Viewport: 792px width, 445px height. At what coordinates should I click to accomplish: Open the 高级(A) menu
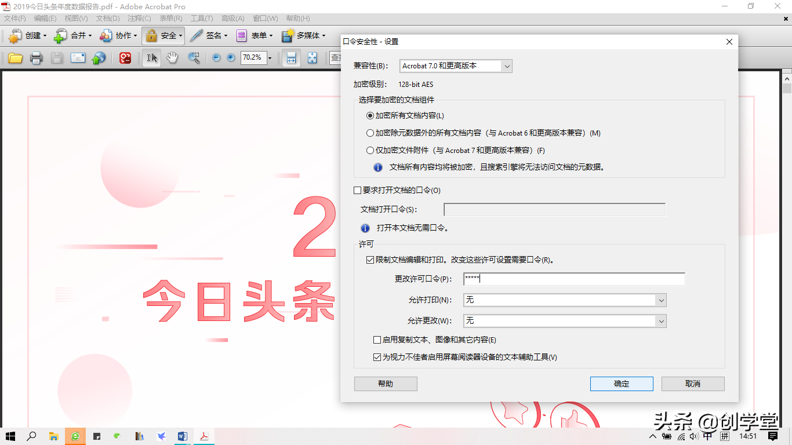pos(232,19)
